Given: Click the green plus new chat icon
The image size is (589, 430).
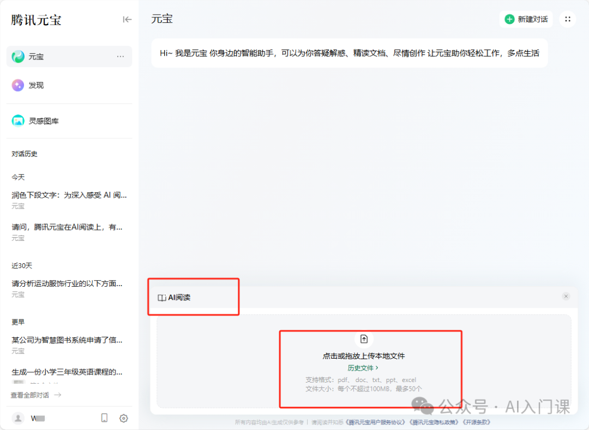Looking at the screenshot, I should [x=509, y=19].
